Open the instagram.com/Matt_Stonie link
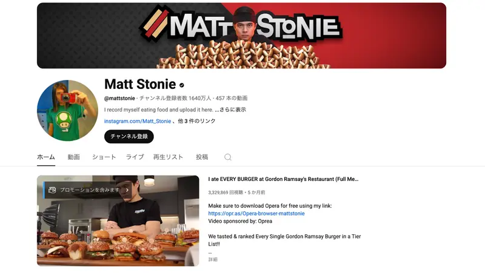 tap(138, 121)
